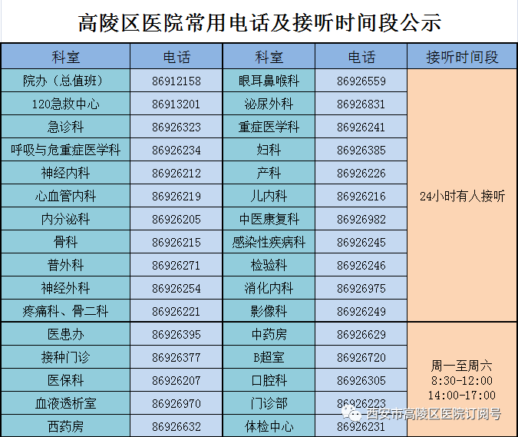This screenshot has width=518, height=437.
Task: Click the 眼耳鼻喉科 cell
Action: coord(269,81)
